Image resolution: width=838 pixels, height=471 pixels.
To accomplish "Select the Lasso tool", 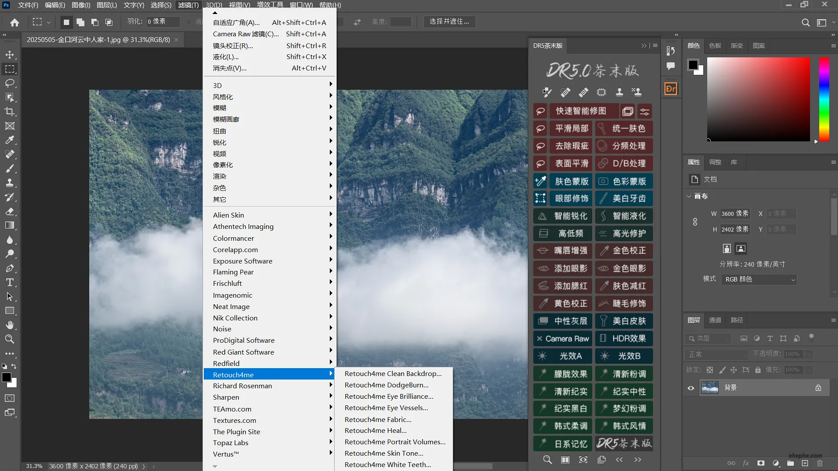I will click(10, 83).
